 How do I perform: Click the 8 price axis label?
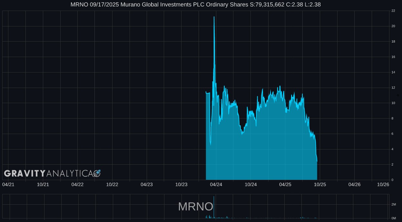(392, 118)
